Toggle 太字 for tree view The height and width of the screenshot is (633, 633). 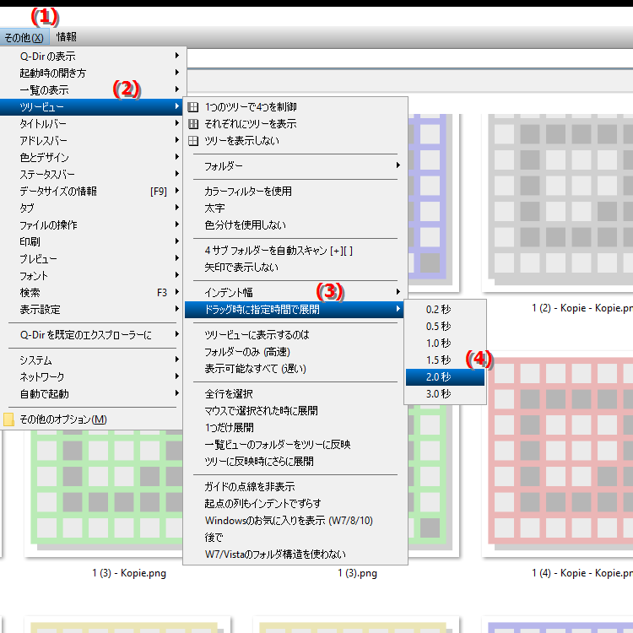coord(295,208)
